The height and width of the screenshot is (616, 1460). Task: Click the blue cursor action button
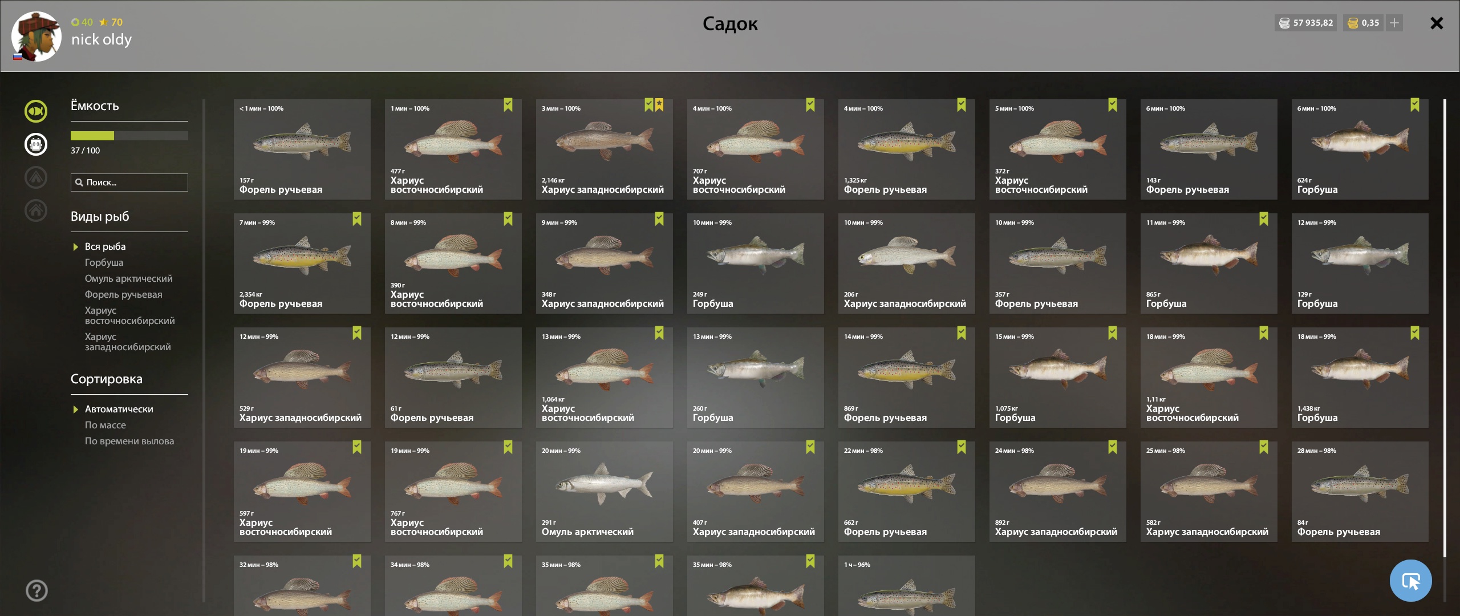[1411, 581]
